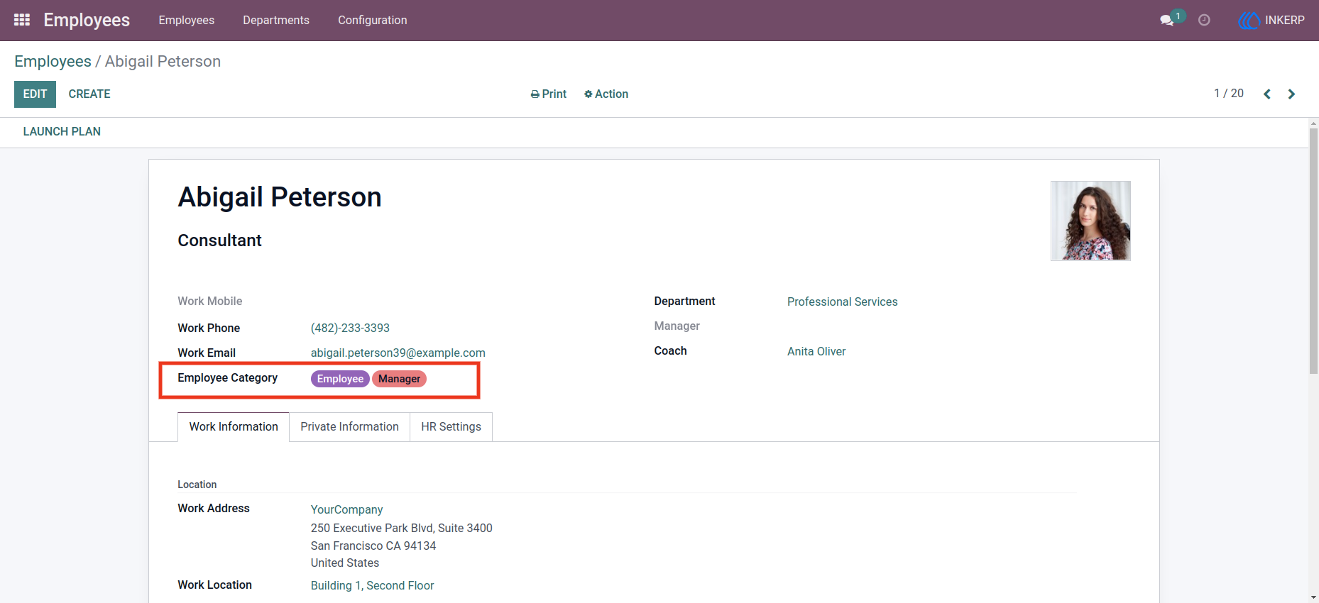Open the Configuration menu

coord(373,21)
